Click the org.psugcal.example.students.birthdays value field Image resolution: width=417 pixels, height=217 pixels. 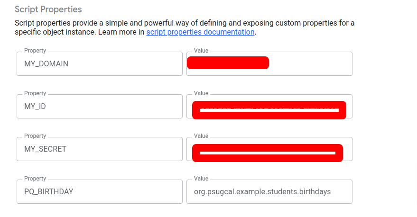269,191
